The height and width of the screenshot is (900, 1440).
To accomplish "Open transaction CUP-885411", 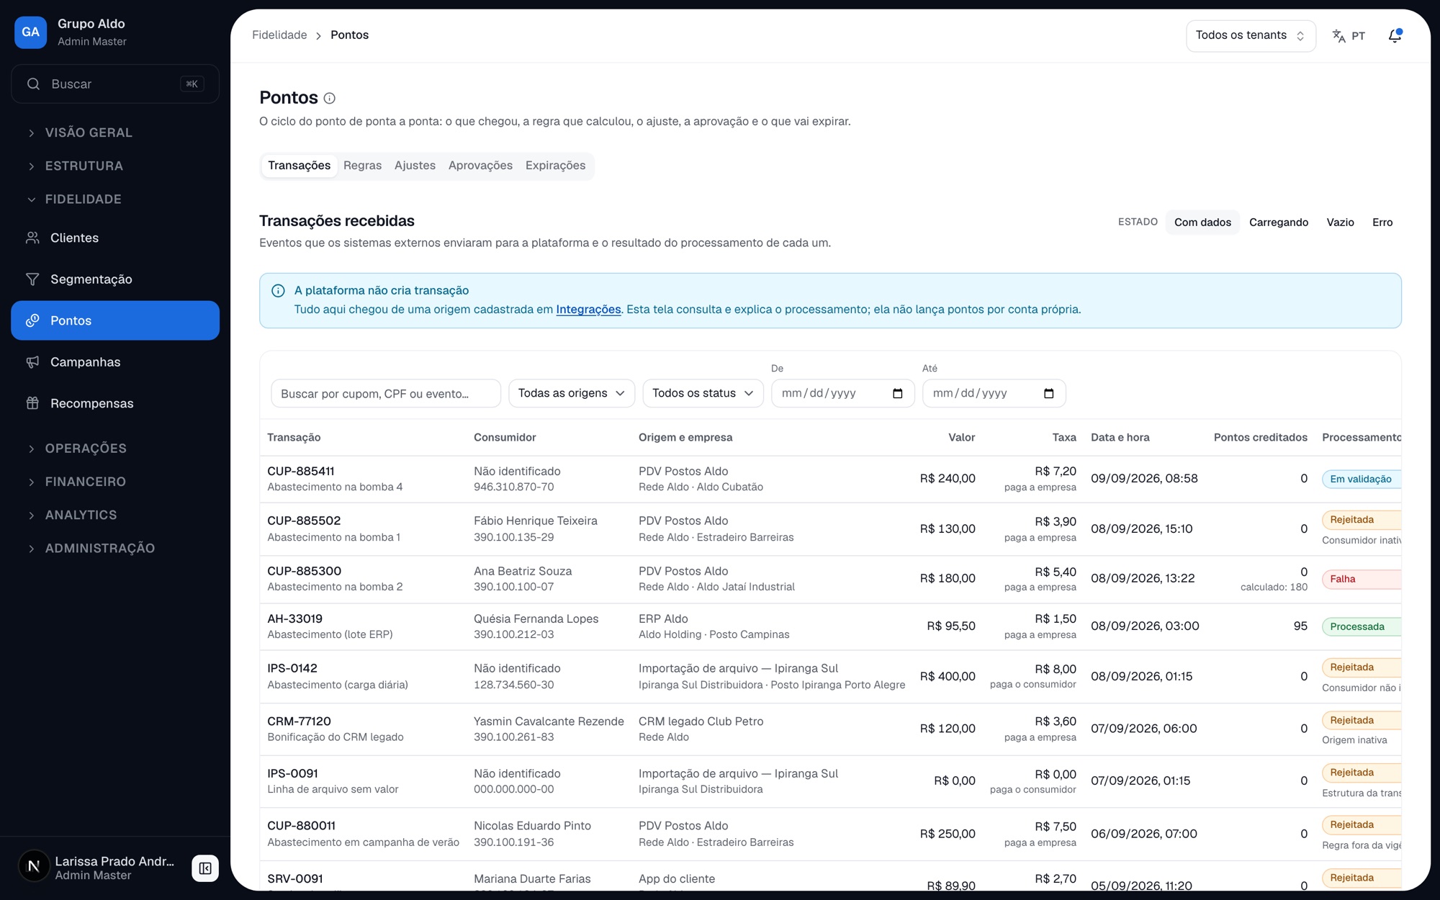I will click(x=301, y=472).
